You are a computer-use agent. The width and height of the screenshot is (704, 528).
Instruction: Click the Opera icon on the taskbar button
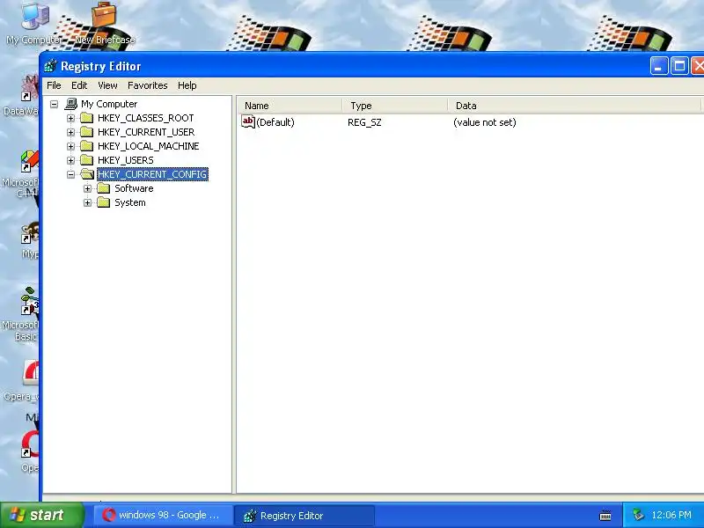(x=108, y=515)
